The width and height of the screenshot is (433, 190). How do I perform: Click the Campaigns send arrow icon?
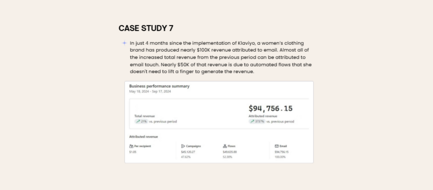(183, 146)
